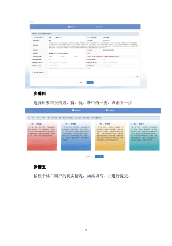172x246 pixels.
Task: Click 下一步 beside the 取消 button
Action: pyautogui.click(x=90, y=82)
